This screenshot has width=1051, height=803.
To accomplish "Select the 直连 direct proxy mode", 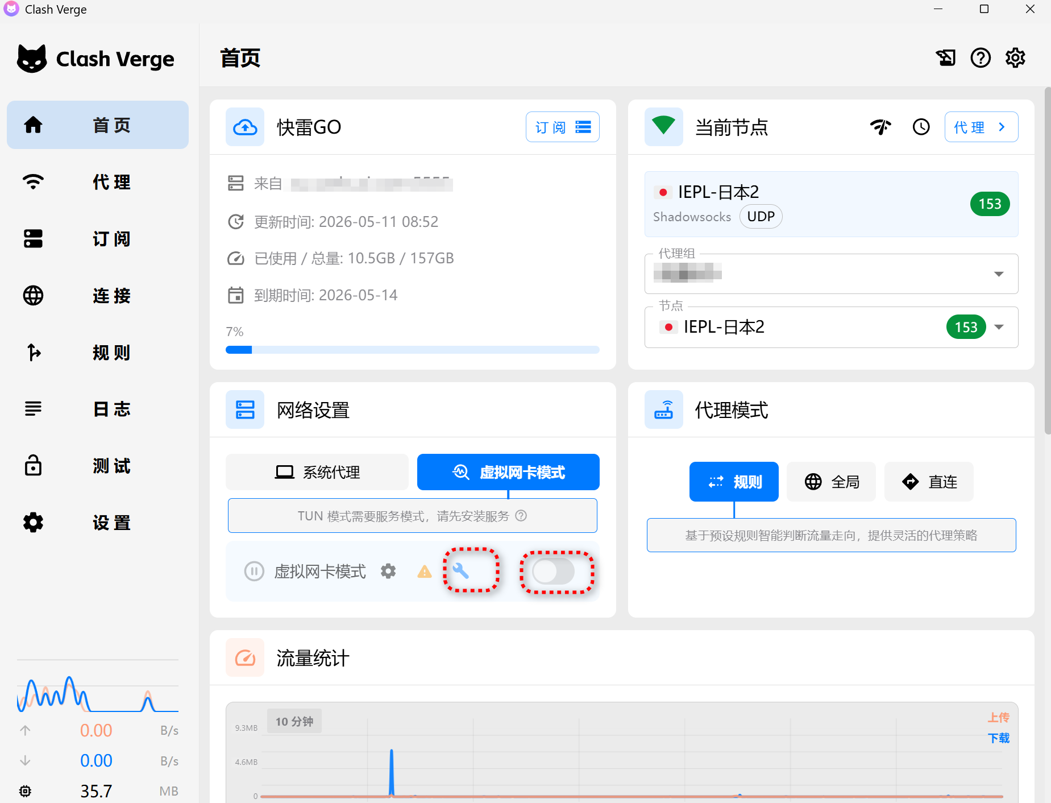I will point(929,482).
